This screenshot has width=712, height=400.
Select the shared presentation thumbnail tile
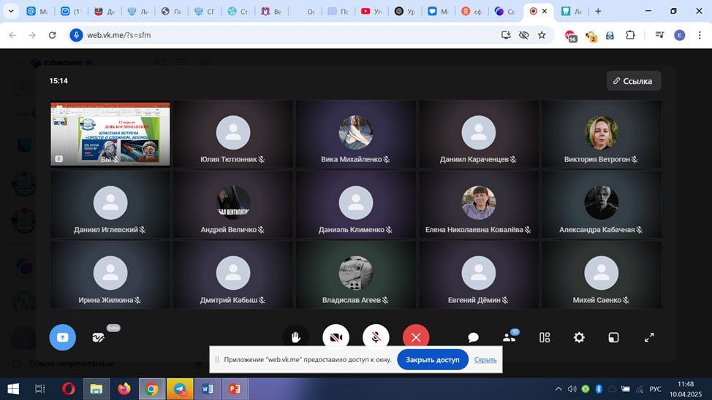(x=110, y=134)
